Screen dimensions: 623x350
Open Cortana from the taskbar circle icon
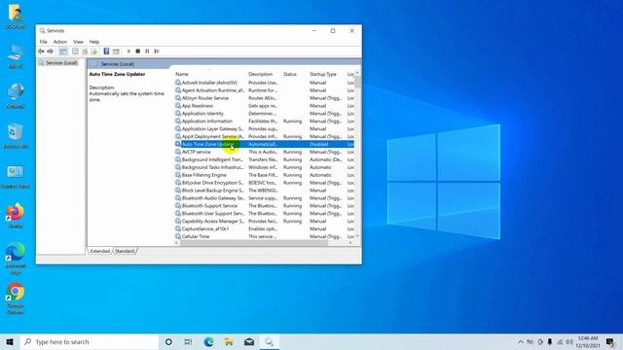coord(168,341)
